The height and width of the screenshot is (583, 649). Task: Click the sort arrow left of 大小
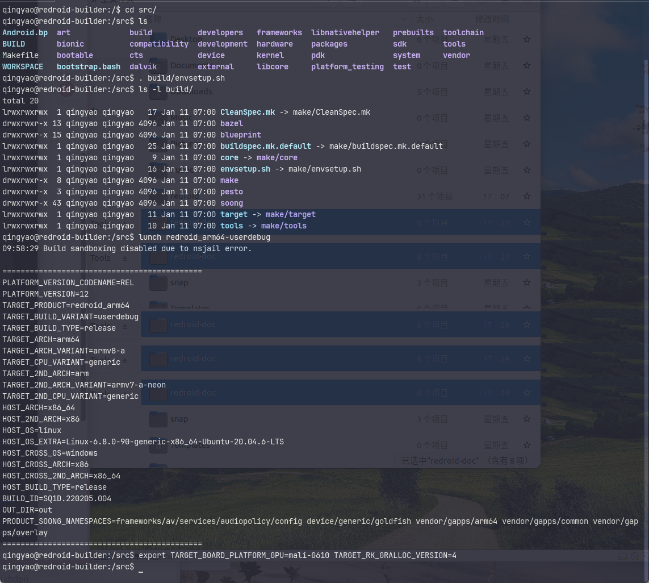point(404,19)
